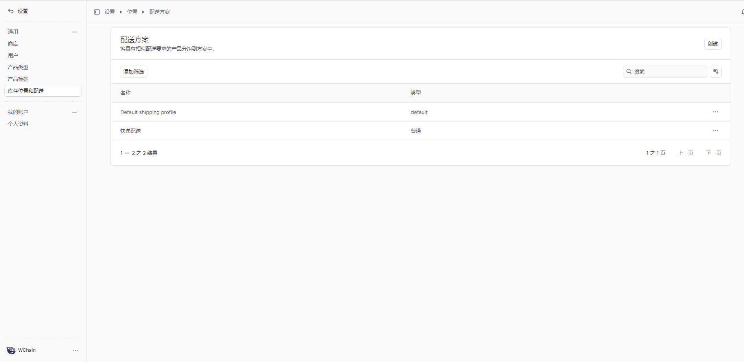Image resolution: width=744 pixels, height=362 pixels.
Task: Collapse the 通用 sidebar section
Action: tap(74, 32)
